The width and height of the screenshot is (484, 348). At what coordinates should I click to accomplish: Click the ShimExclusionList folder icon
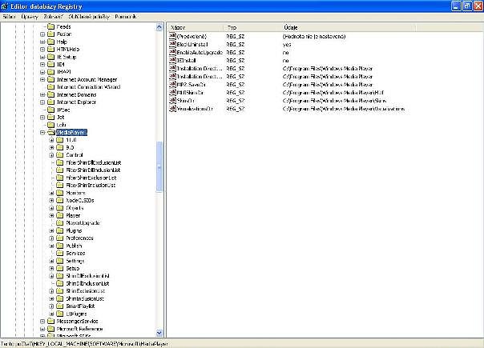coord(60,290)
